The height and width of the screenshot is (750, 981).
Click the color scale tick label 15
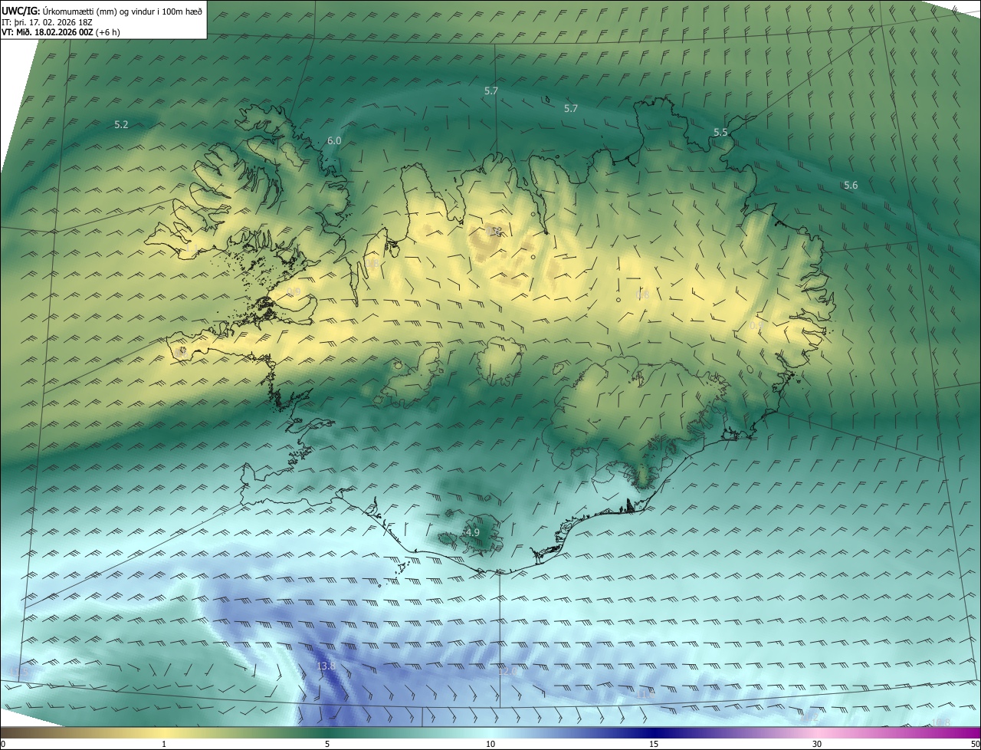point(654,744)
